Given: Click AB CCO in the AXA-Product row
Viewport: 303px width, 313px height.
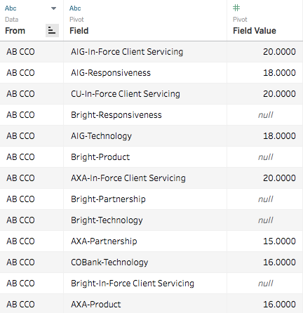Looking at the screenshot, I should [20, 305].
